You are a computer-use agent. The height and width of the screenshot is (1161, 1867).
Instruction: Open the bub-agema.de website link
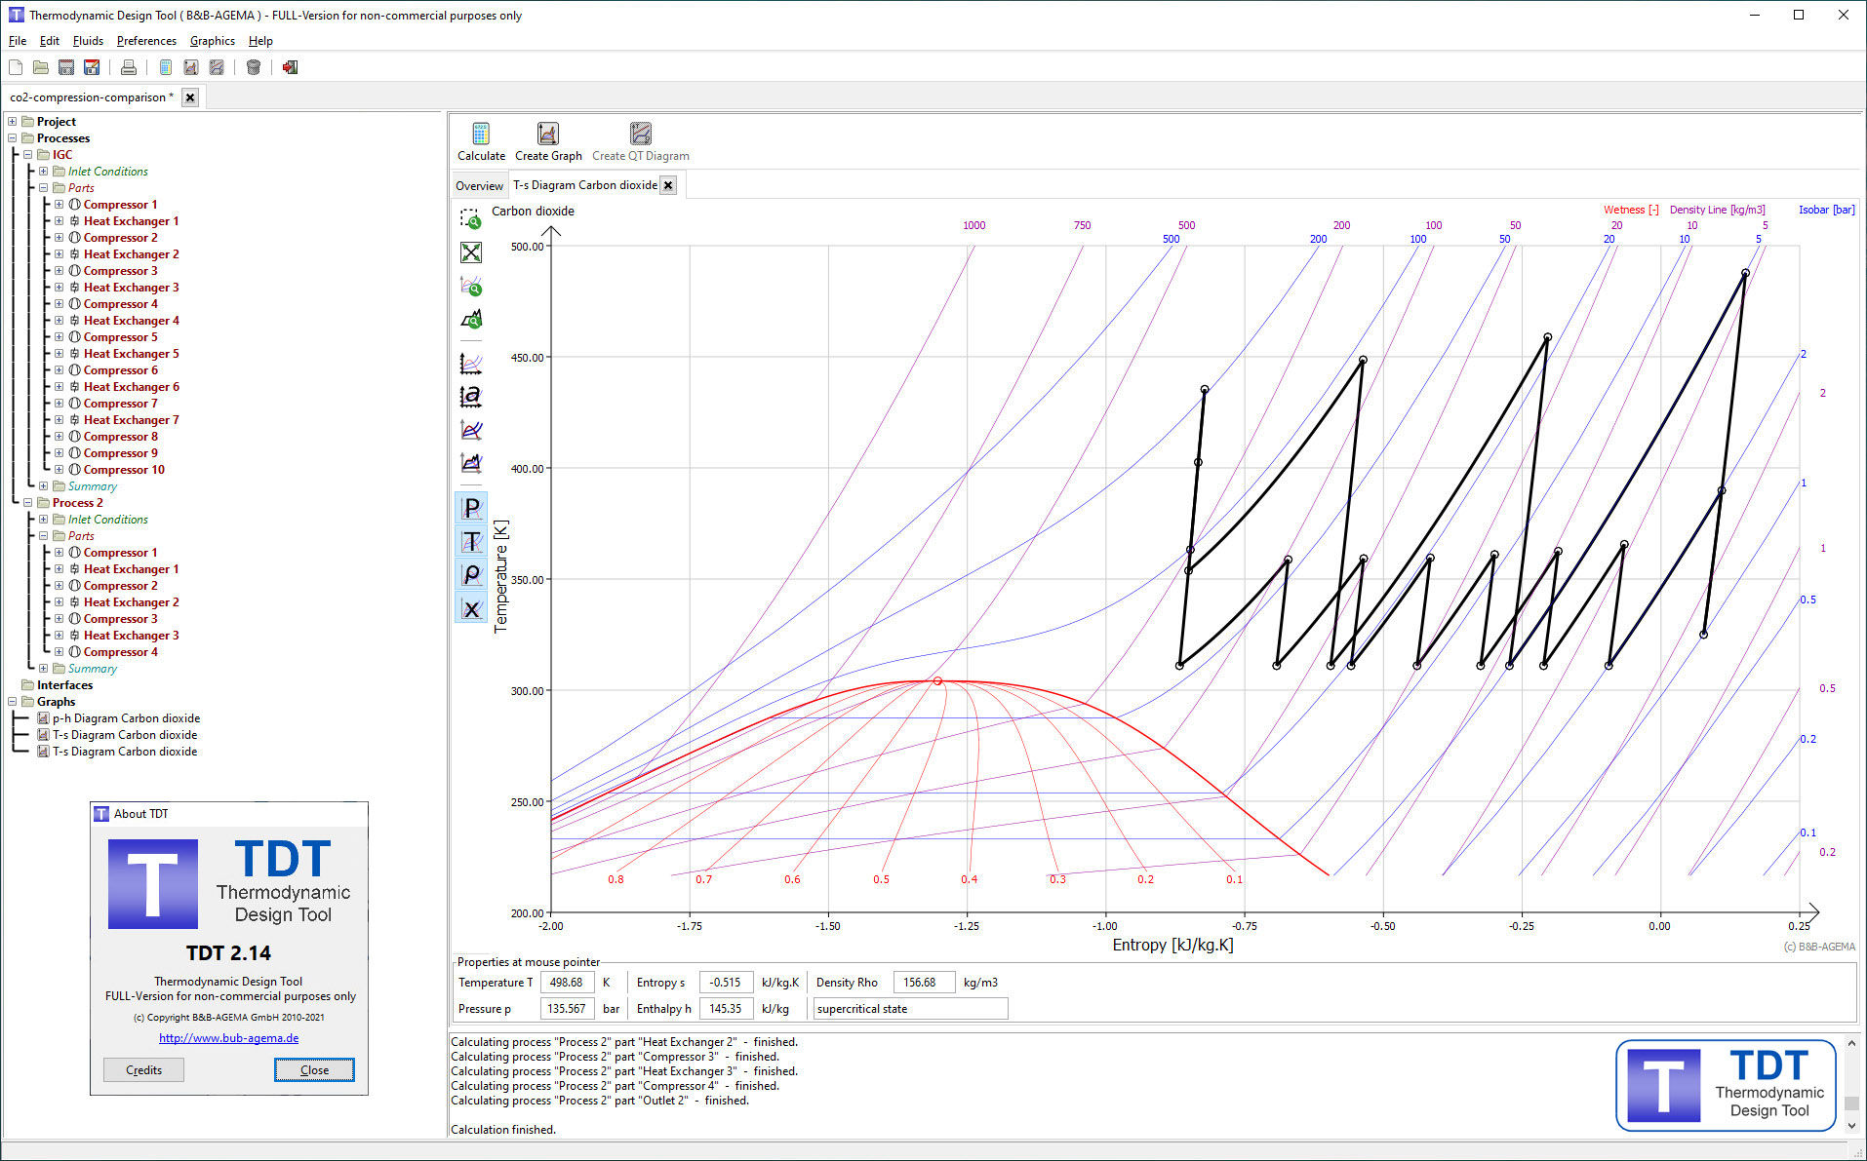[x=228, y=1037]
